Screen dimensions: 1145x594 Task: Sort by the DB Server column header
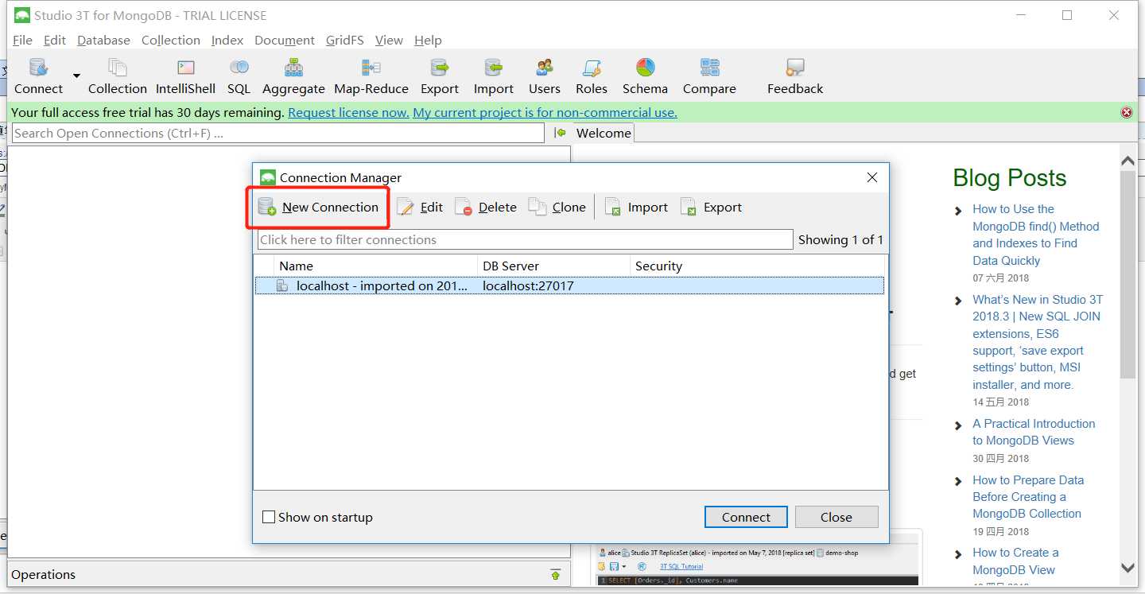click(553, 266)
